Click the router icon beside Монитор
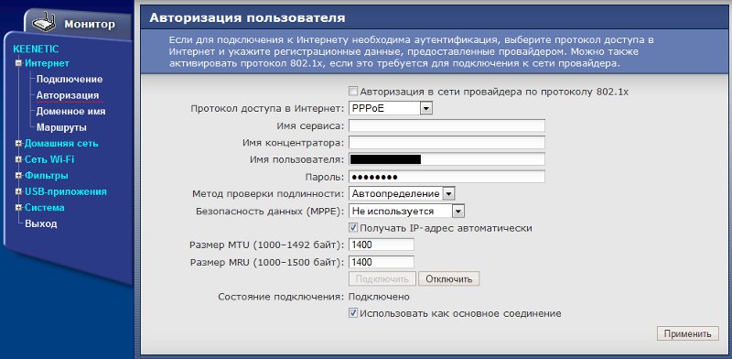This screenshot has height=359, width=732. [x=45, y=24]
